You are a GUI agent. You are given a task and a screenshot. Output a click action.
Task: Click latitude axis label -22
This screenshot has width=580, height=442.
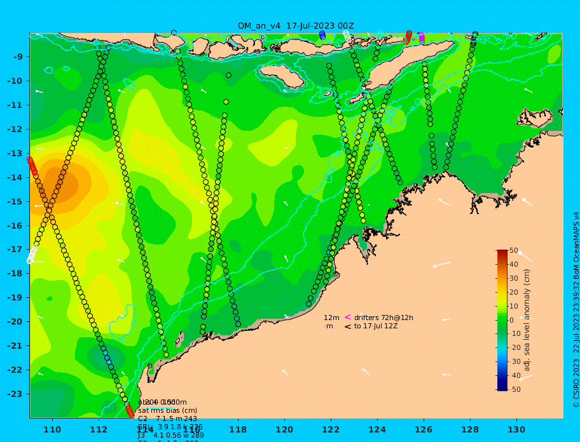(x=15, y=370)
